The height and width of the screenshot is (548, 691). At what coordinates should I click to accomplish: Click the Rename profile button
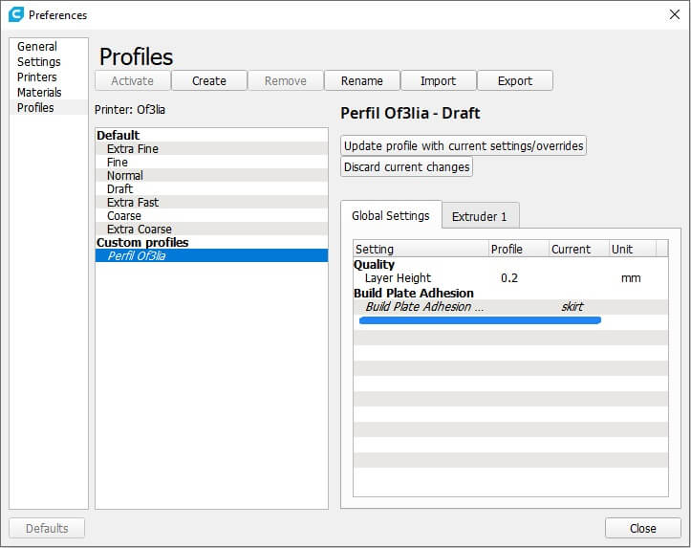pos(361,80)
